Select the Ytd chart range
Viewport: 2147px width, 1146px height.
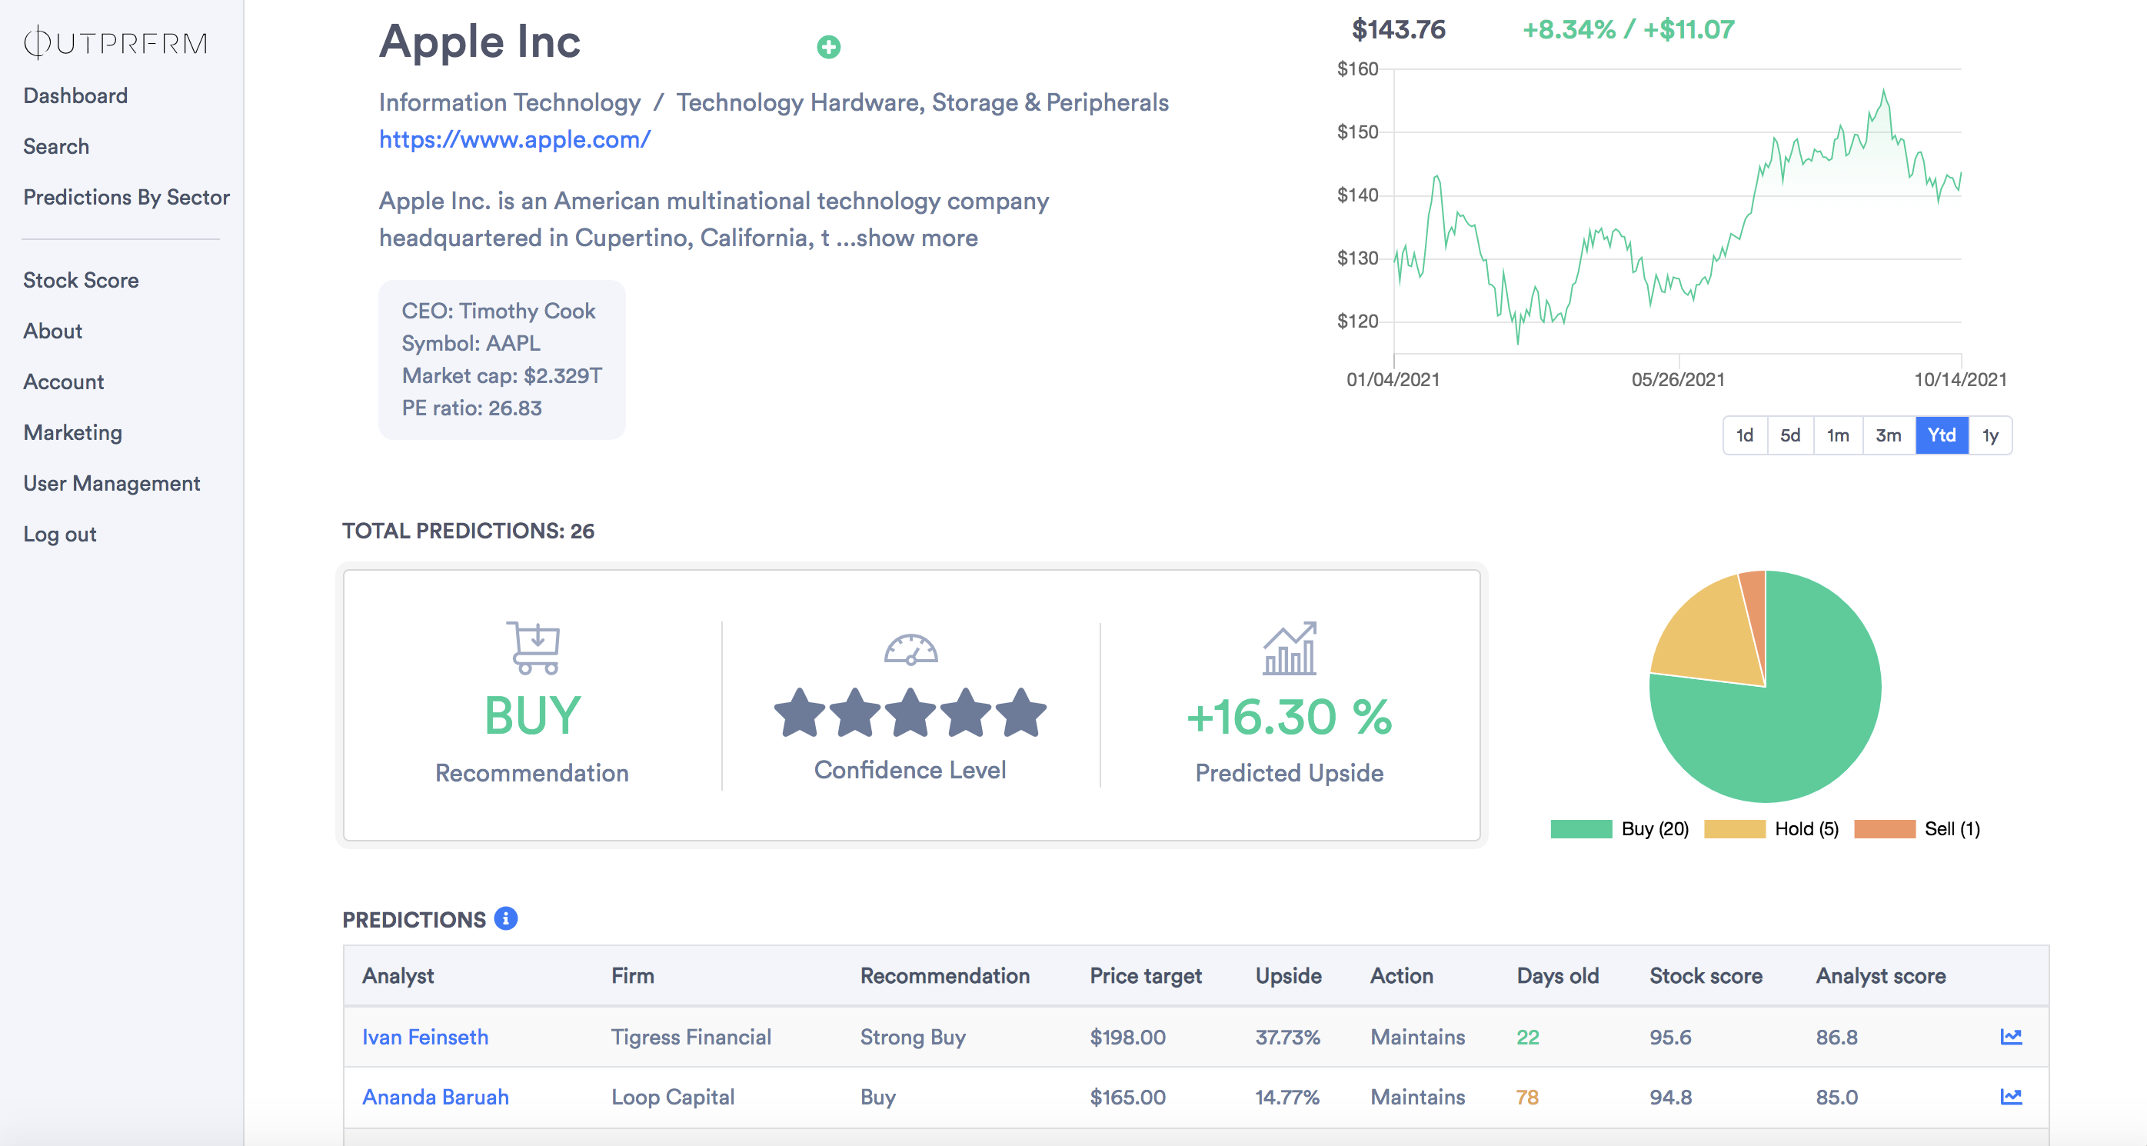[x=1942, y=435]
